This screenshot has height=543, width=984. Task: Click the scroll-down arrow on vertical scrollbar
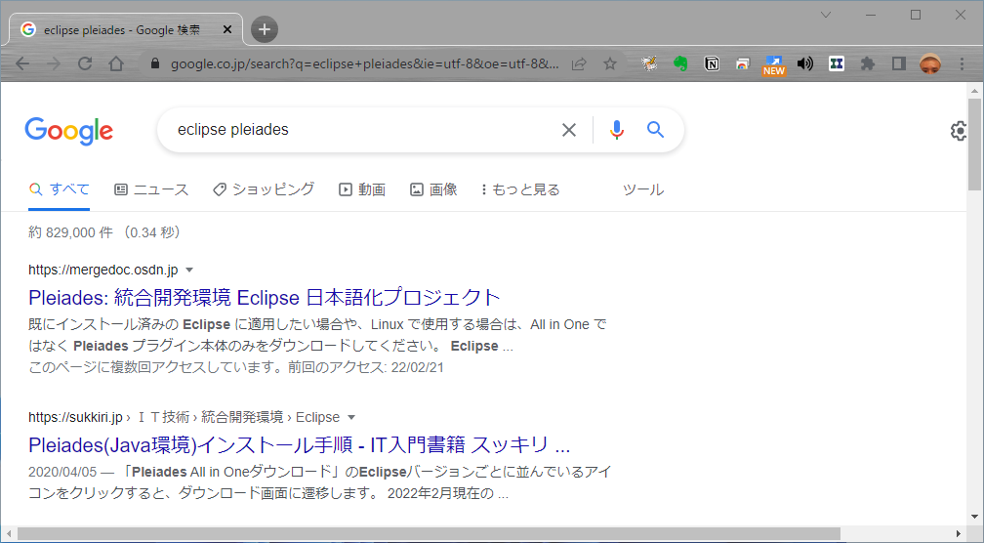974,518
